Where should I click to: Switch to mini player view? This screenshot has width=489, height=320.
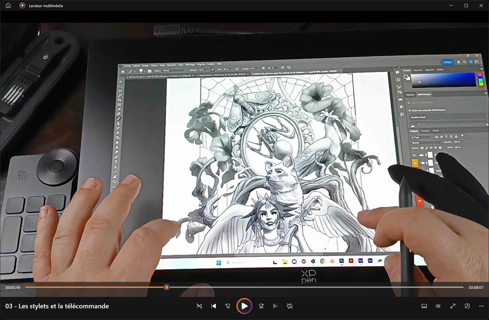(x=467, y=306)
